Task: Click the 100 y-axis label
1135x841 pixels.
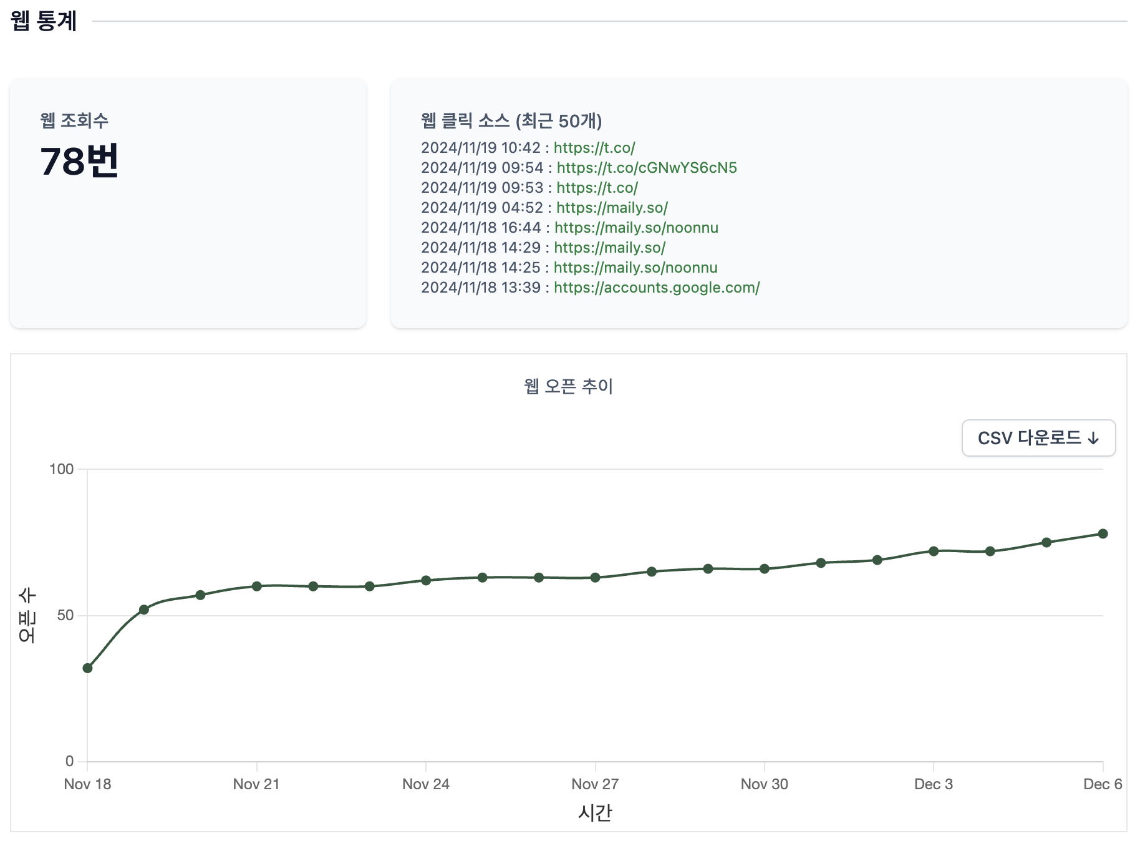Action: click(x=61, y=469)
